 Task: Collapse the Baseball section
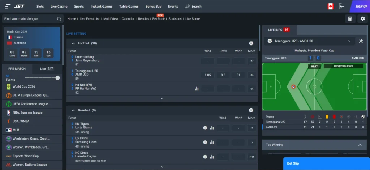tap(73, 110)
